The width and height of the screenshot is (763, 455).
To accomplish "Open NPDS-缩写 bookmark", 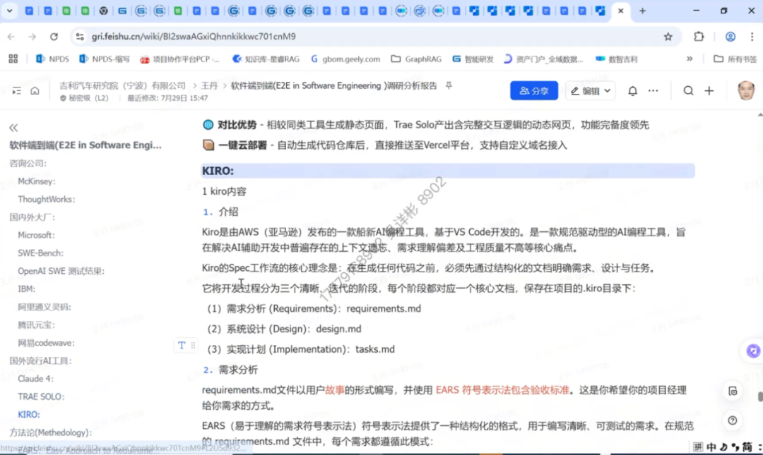I will [104, 59].
